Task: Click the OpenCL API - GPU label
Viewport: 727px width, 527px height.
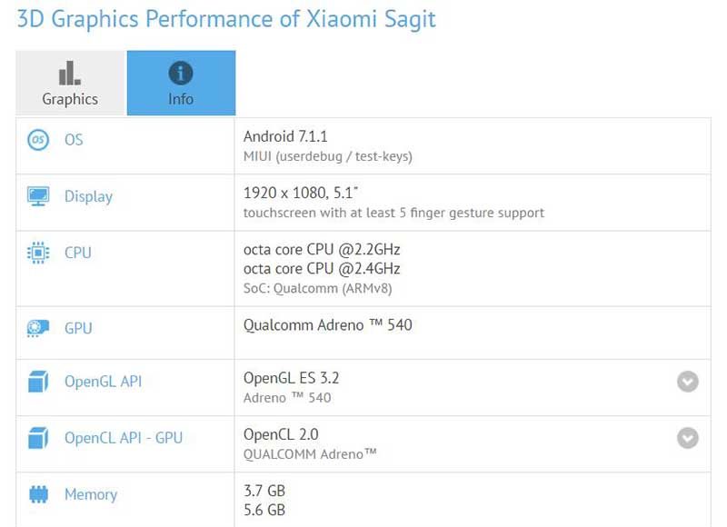Action: click(x=123, y=438)
